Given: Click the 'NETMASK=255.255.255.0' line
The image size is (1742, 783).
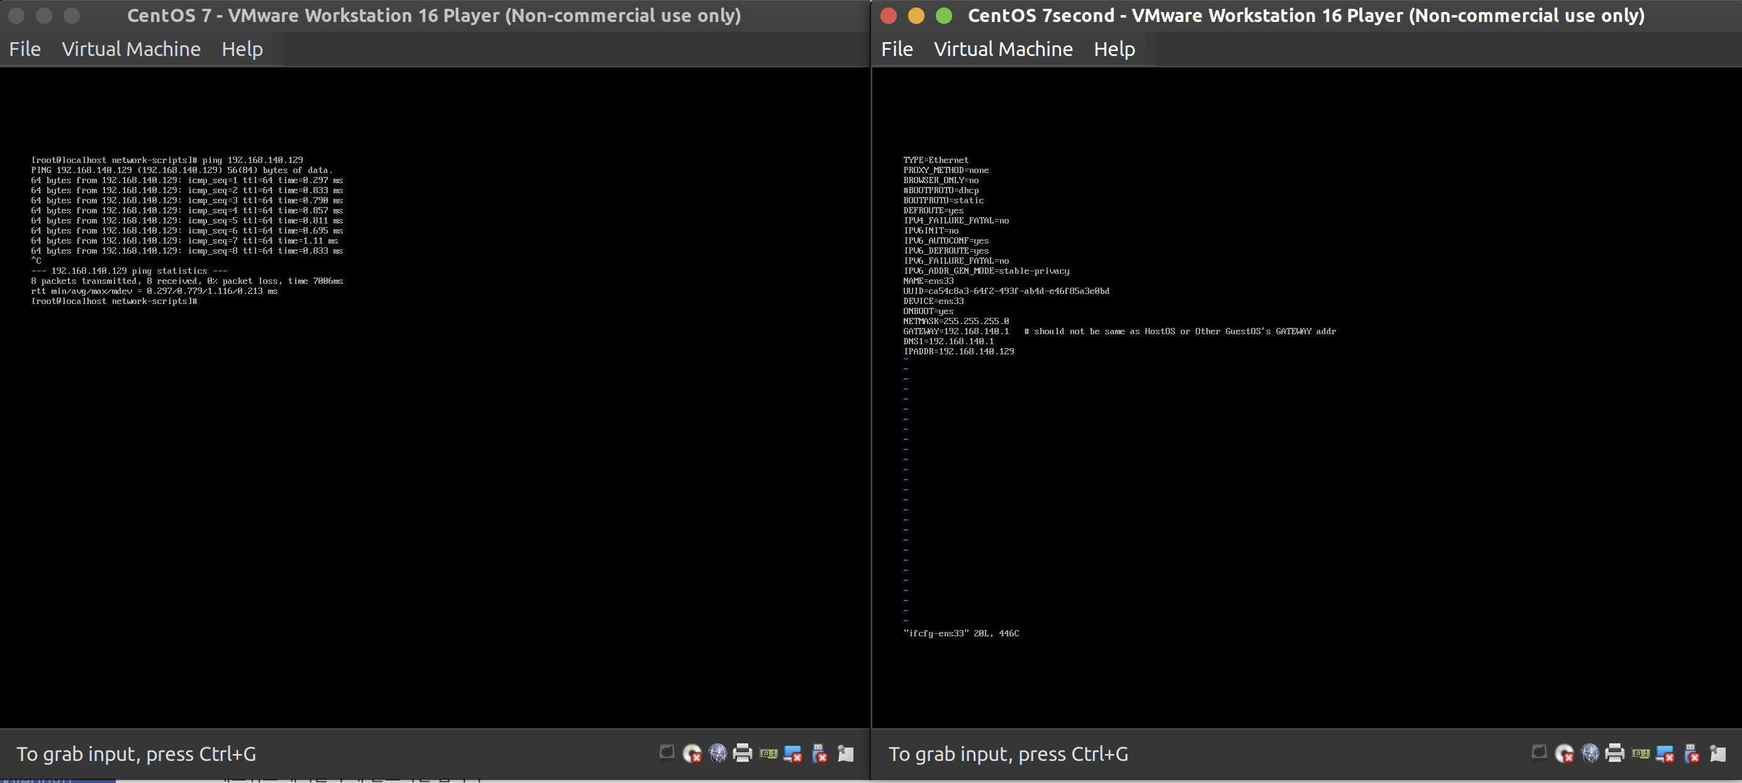Looking at the screenshot, I should [x=956, y=322].
